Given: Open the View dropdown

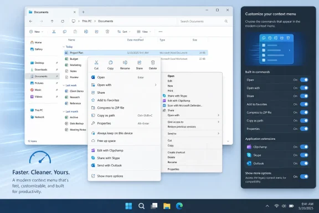Looking at the screenshot, I should (x=144, y=32).
